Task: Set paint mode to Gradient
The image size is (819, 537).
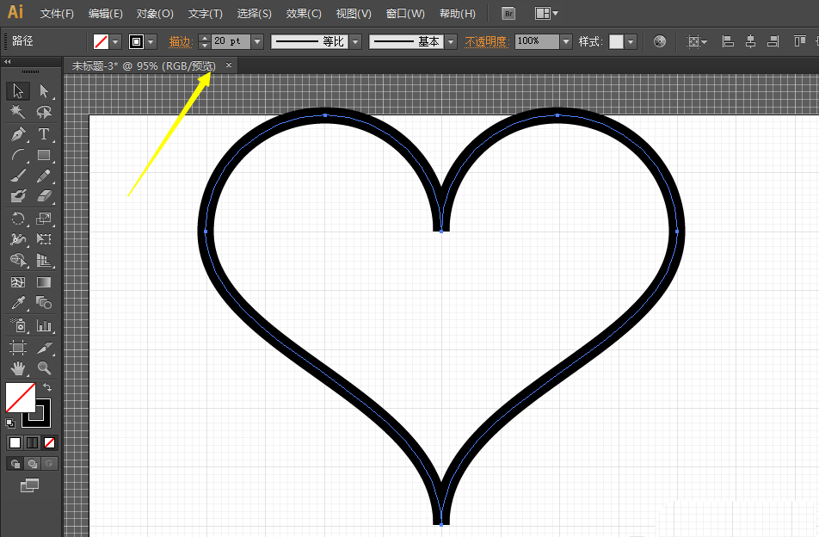Action: [33, 443]
